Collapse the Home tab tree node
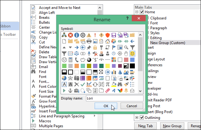 click(137, 12)
